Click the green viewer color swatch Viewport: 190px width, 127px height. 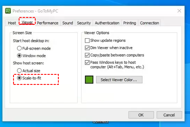click(89, 80)
